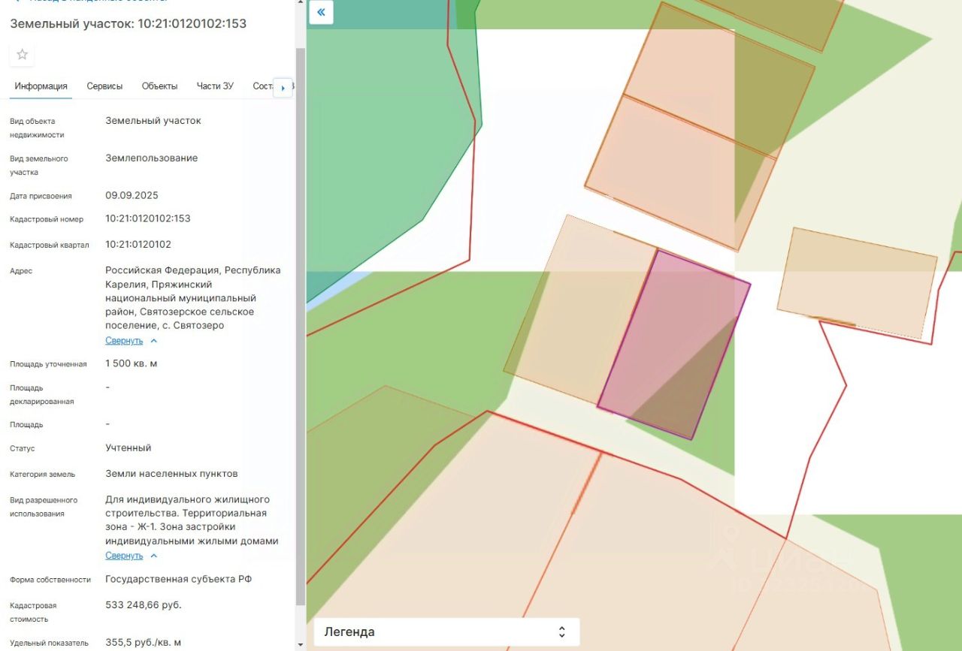Switch to the Сервисы tab
This screenshot has height=651, width=962.
tap(104, 86)
